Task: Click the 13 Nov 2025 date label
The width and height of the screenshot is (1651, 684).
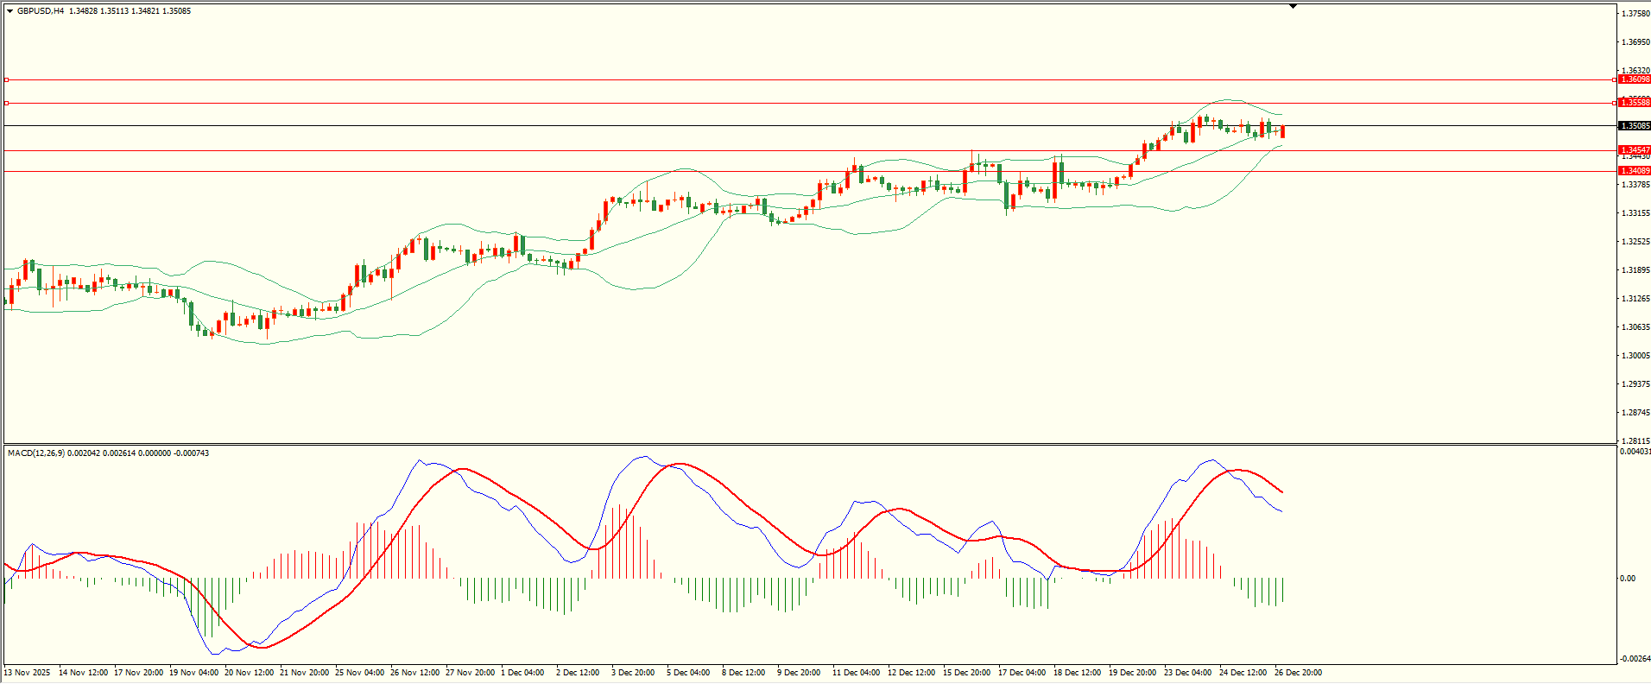Action: point(27,673)
